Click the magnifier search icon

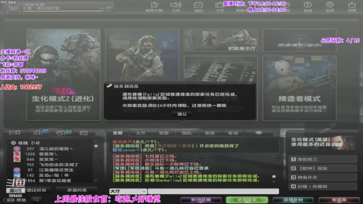point(36,199)
